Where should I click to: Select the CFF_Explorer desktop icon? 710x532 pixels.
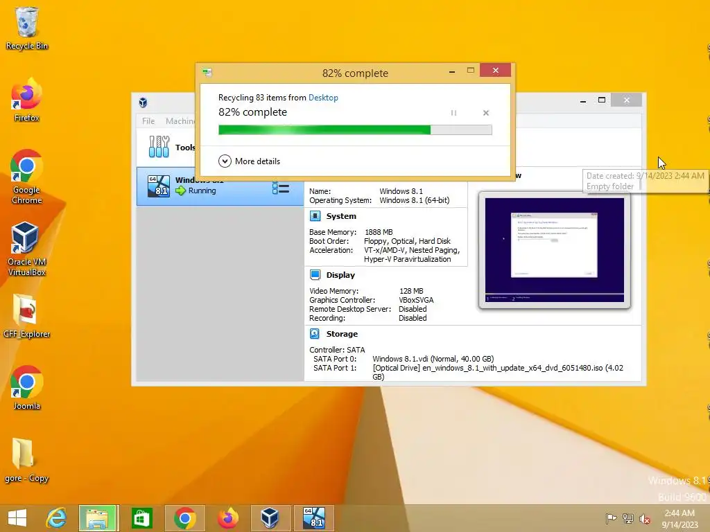(27, 316)
